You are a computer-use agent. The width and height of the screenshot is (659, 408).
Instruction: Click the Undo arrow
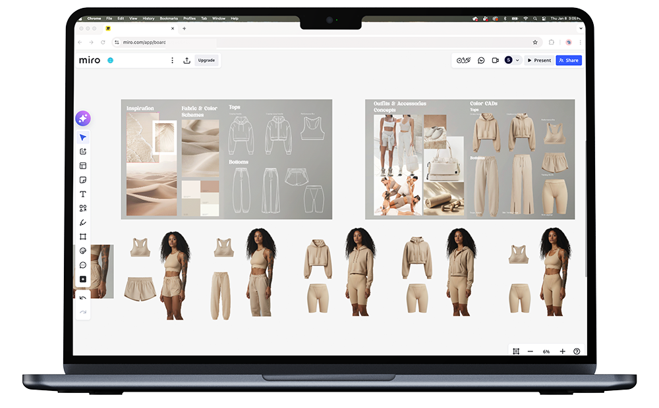83,298
